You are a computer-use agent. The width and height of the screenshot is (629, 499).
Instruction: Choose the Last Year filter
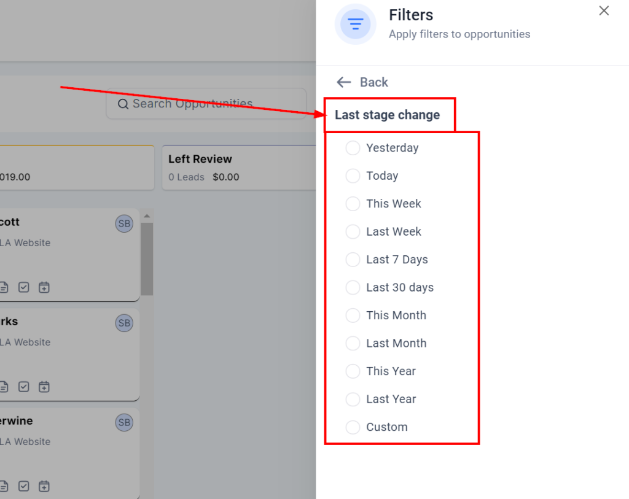353,400
